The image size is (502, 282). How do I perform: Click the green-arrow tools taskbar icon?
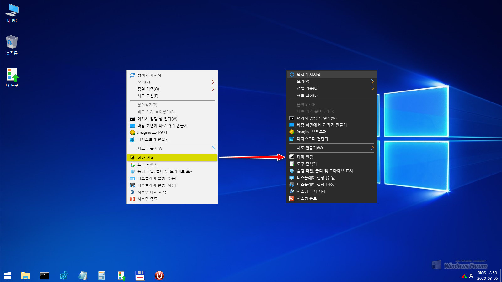(121, 276)
